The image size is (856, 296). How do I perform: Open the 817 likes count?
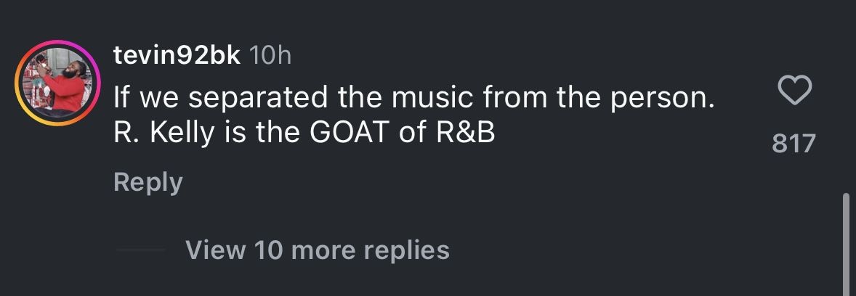[x=794, y=144]
